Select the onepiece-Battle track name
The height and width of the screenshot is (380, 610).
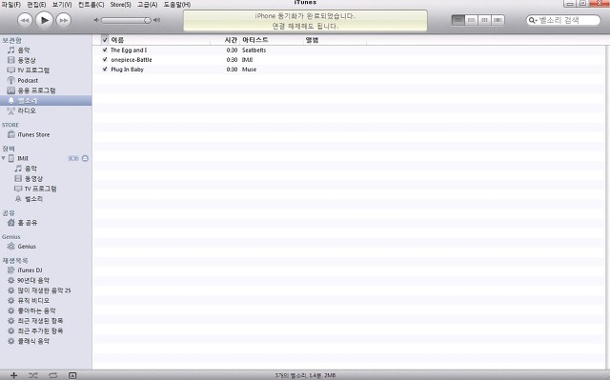point(132,60)
